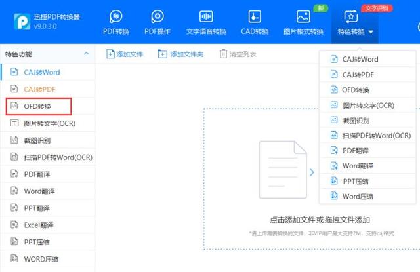Click the sidebar Excel翻译 icon
This screenshot has width=420, height=272.
(x=14, y=225)
